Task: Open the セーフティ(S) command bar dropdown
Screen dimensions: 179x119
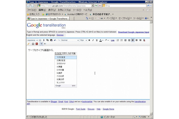Action: coord(125,18)
